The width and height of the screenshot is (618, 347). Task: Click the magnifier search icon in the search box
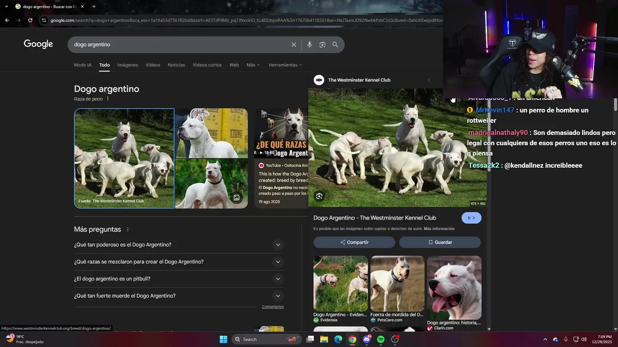(335, 44)
